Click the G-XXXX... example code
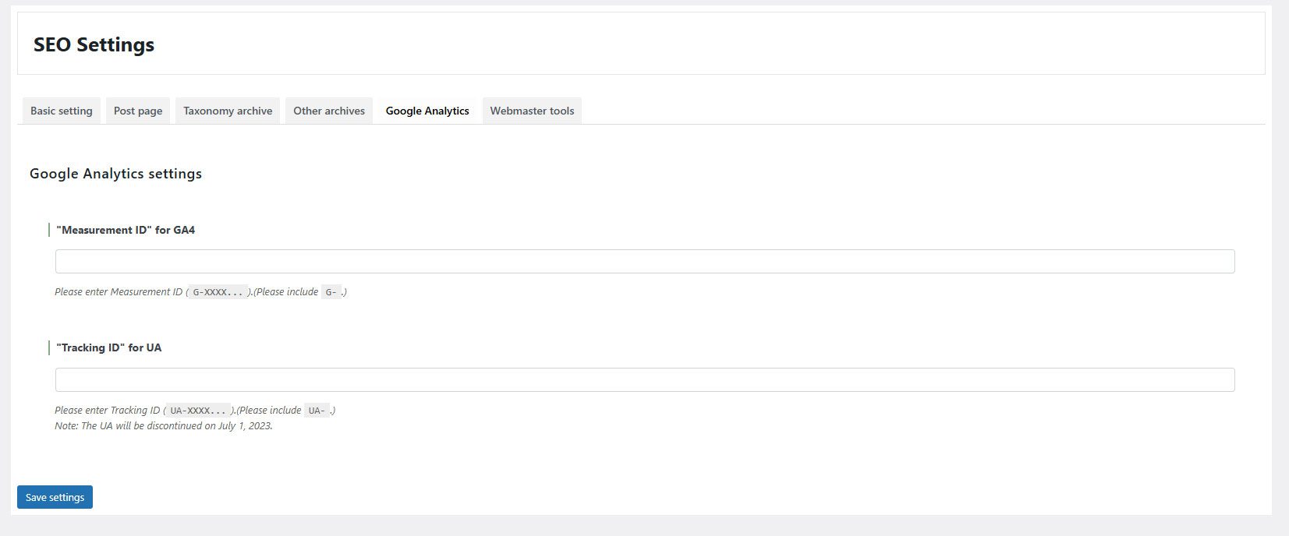Image resolution: width=1289 pixels, height=536 pixels. [x=218, y=292]
